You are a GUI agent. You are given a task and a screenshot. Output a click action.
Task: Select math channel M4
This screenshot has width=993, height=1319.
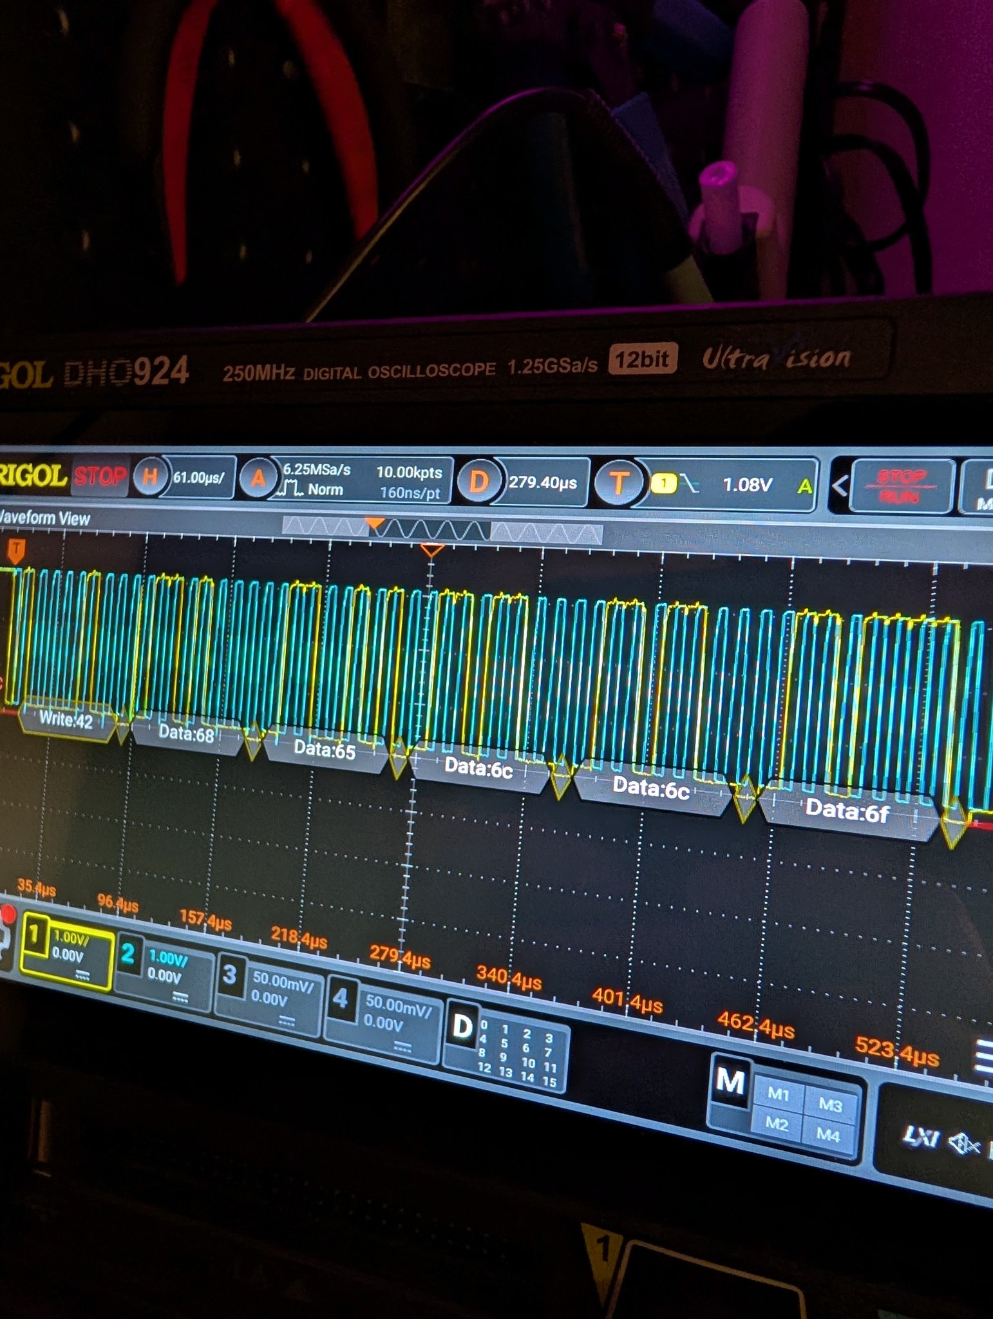point(828,1135)
